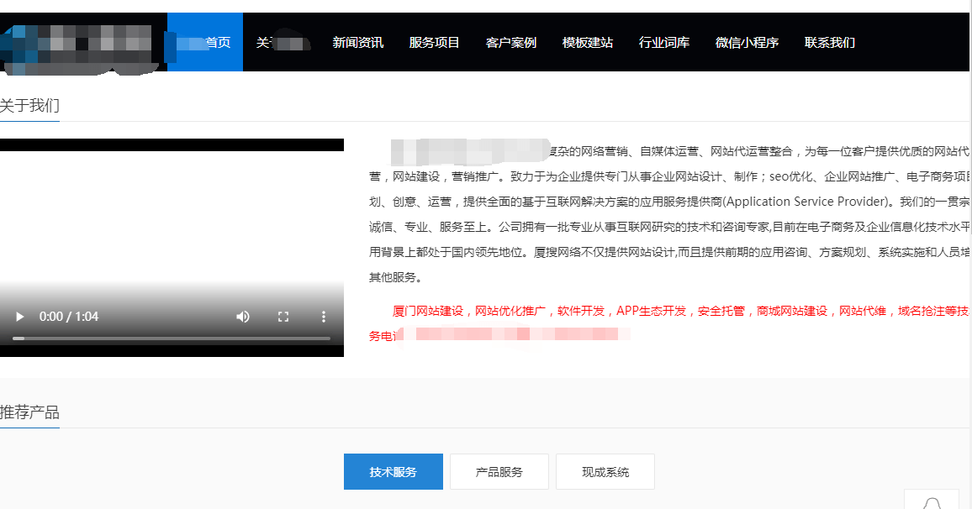
Task: Visit the 行业词库 section
Action: [x=663, y=42]
